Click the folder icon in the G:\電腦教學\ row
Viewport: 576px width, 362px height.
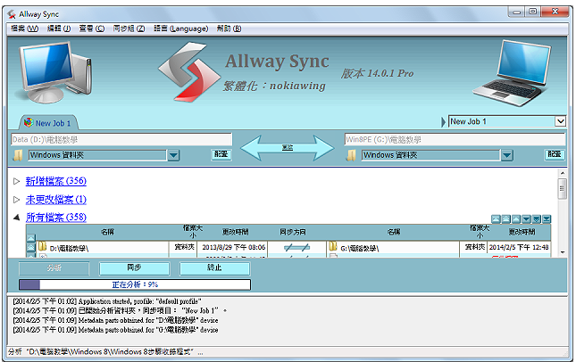pyautogui.click(x=333, y=246)
